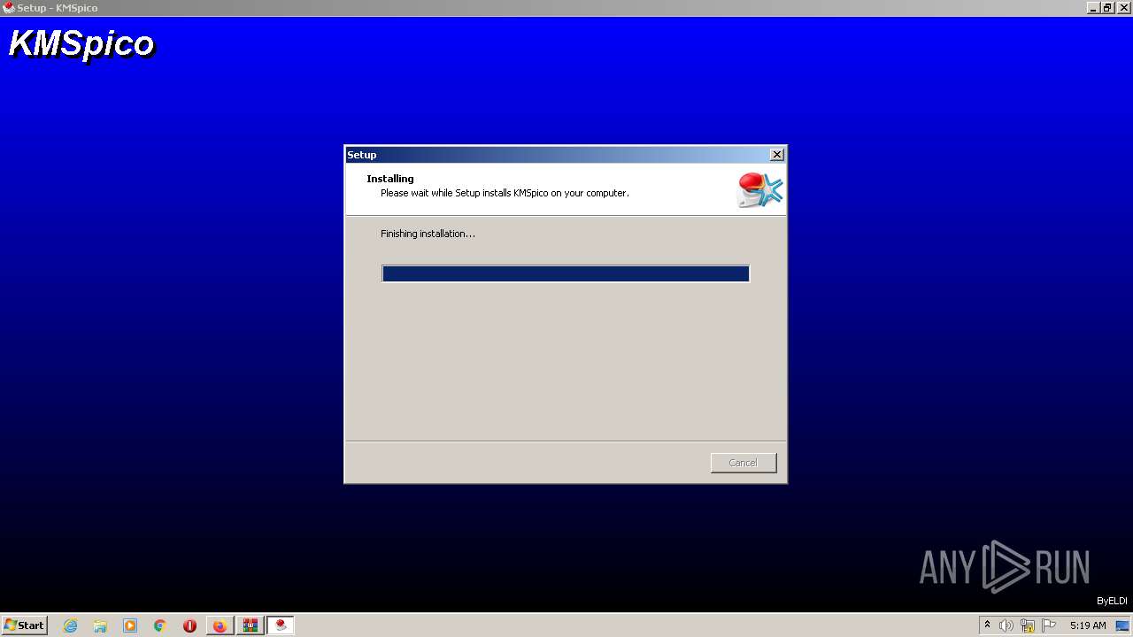Image resolution: width=1133 pixels, height=637 pixels.
Task: Click the KMSpico red button setup icon
Action: tap(760, 189)
